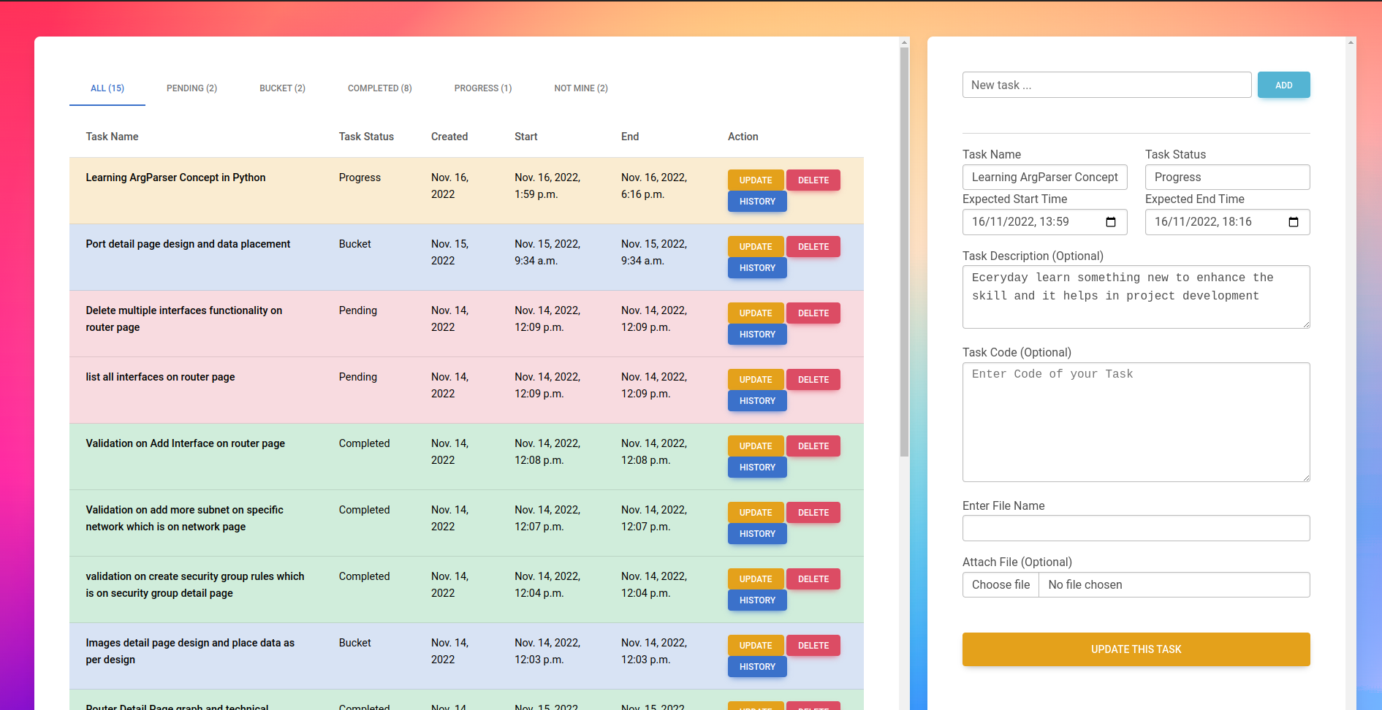Screen dimensions: 1382x710
Task: Focus the Expected Start Time field
Action: pos(1044,222)
